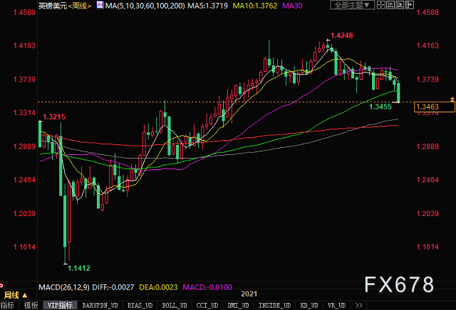Select the VIP指标 tab
Screen dimensions: 456x310
click(x=60, y=305)
